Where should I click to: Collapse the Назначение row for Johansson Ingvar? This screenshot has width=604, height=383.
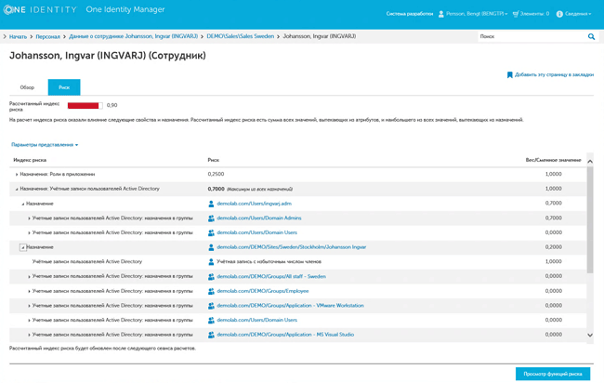pos(23,247)
